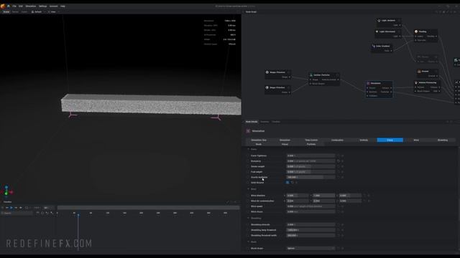
Task: Click the Smoke weight value slider
Action: pyautogui.click(x=310, y=166)
